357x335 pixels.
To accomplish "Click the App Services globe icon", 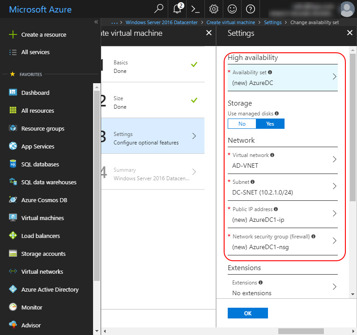I will (x=13, y=146).
